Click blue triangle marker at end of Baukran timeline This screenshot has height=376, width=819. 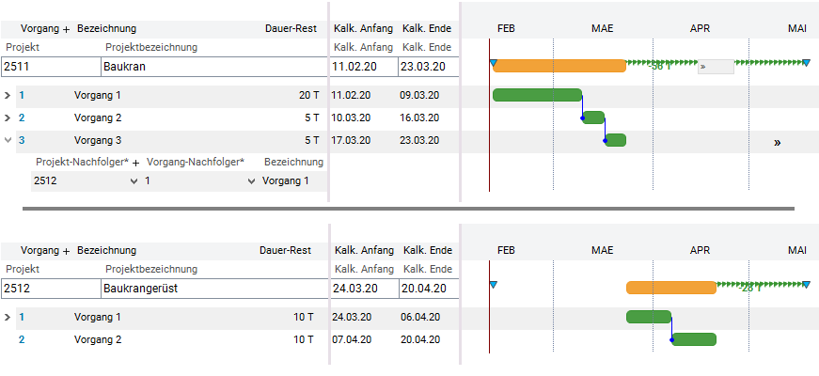tap(807, 63)
